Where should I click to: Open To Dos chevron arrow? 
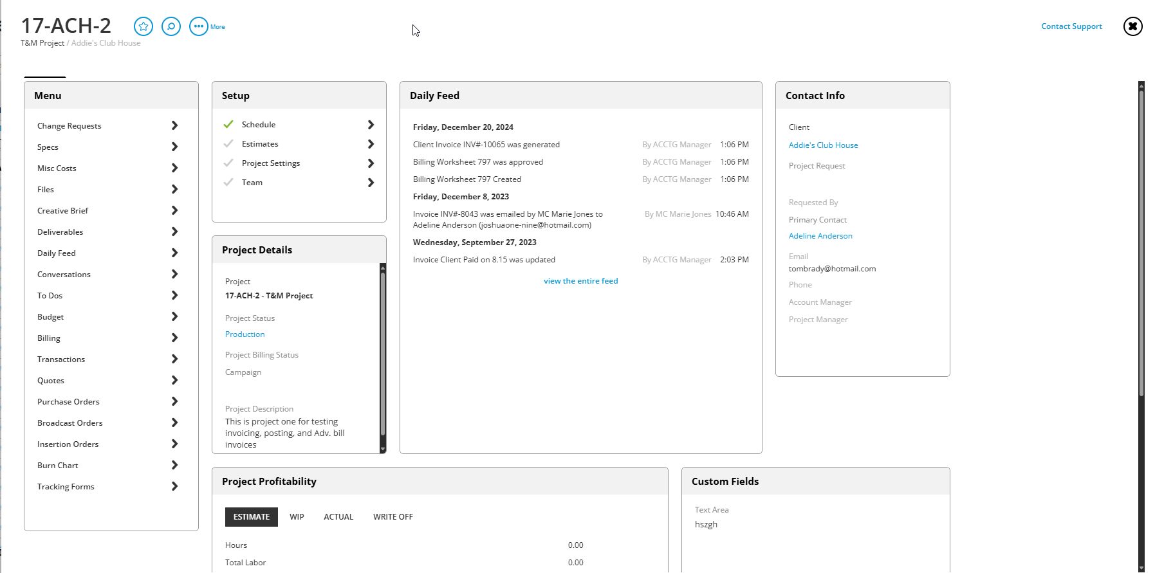[x=174, y=295]
